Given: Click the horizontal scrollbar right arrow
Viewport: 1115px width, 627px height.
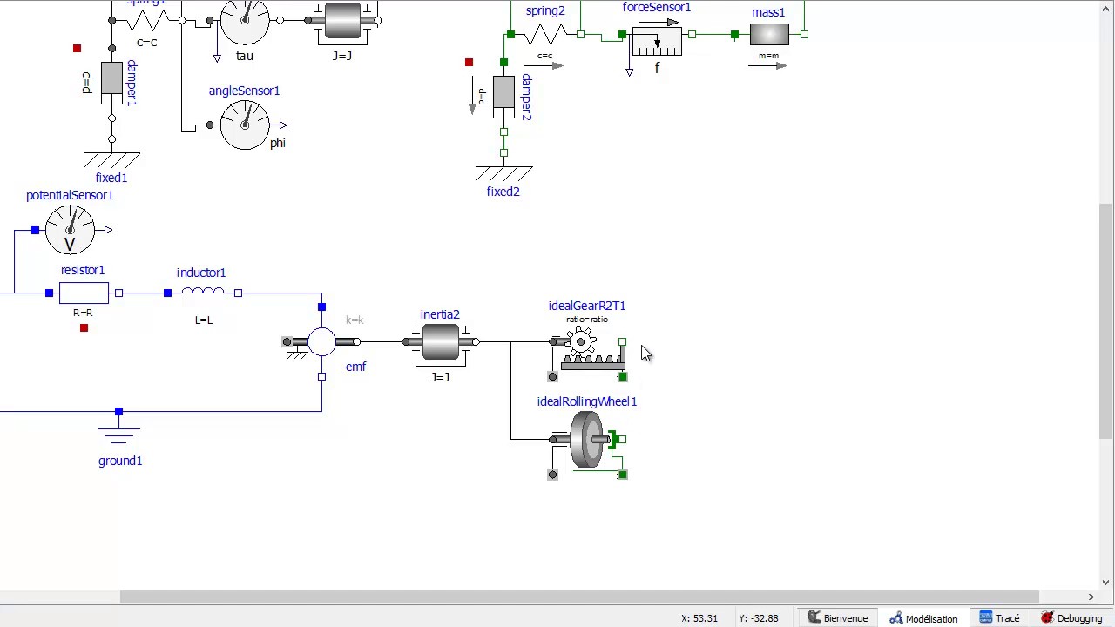Looking at the screenshot, I should point(1091,597).
